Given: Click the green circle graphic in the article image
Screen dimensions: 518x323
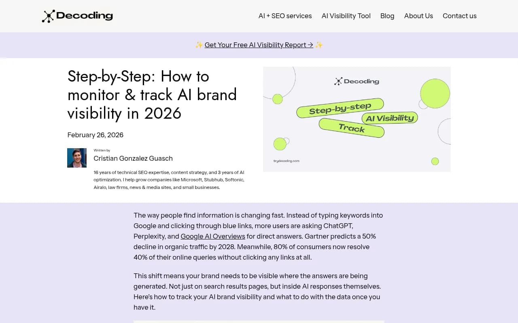Looking at the screenshot, I should (434, 92).
